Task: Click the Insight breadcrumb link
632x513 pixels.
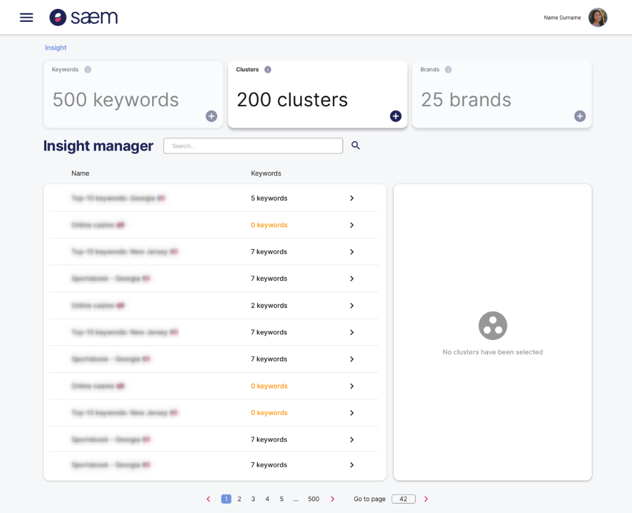Action: (x=56, y=48)
